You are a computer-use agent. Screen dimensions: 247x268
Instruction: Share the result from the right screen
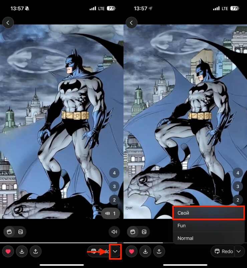(159, 251)
